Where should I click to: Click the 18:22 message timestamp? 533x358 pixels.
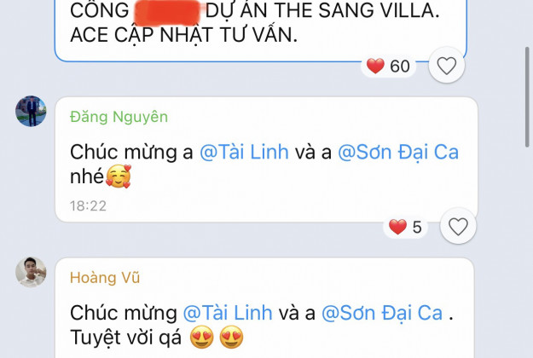(88, 205)
